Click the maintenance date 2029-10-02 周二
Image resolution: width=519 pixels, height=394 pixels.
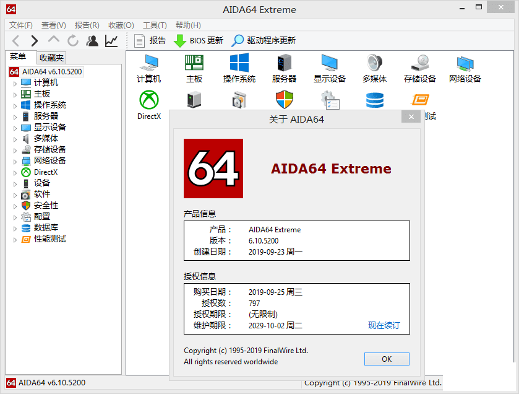[x=275, y=325]
